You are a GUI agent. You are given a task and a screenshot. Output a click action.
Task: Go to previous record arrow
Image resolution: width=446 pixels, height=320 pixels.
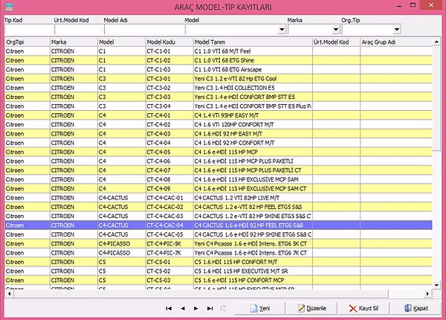(x=183, y=308)
